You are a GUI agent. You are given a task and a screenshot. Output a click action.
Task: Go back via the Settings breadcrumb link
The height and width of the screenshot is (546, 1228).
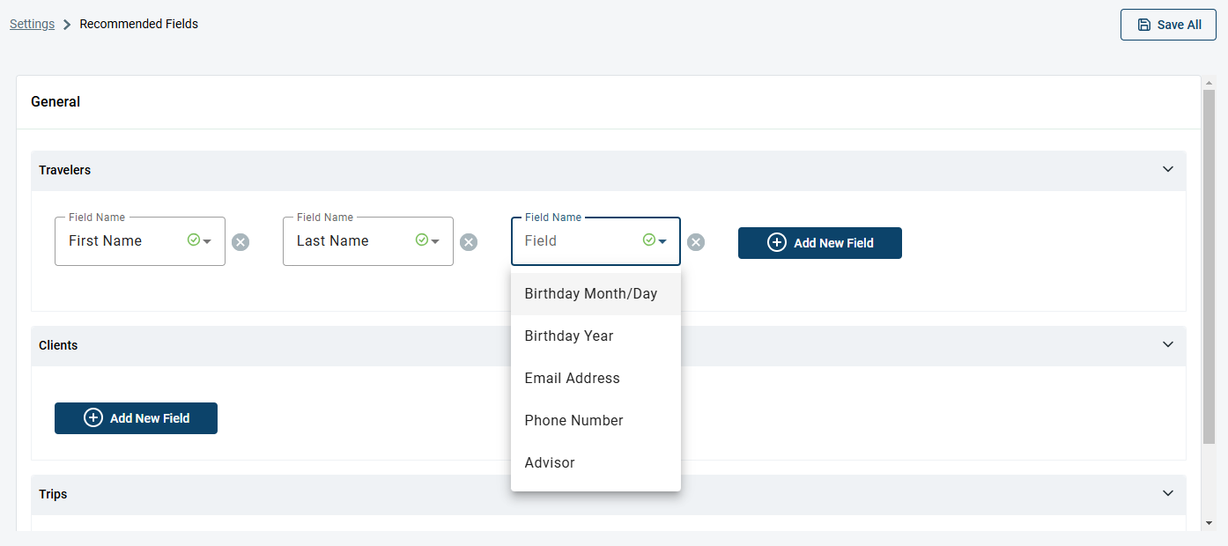click(33, 24)
